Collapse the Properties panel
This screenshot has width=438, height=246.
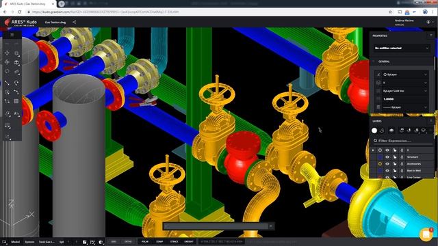[x=430, y=36]
